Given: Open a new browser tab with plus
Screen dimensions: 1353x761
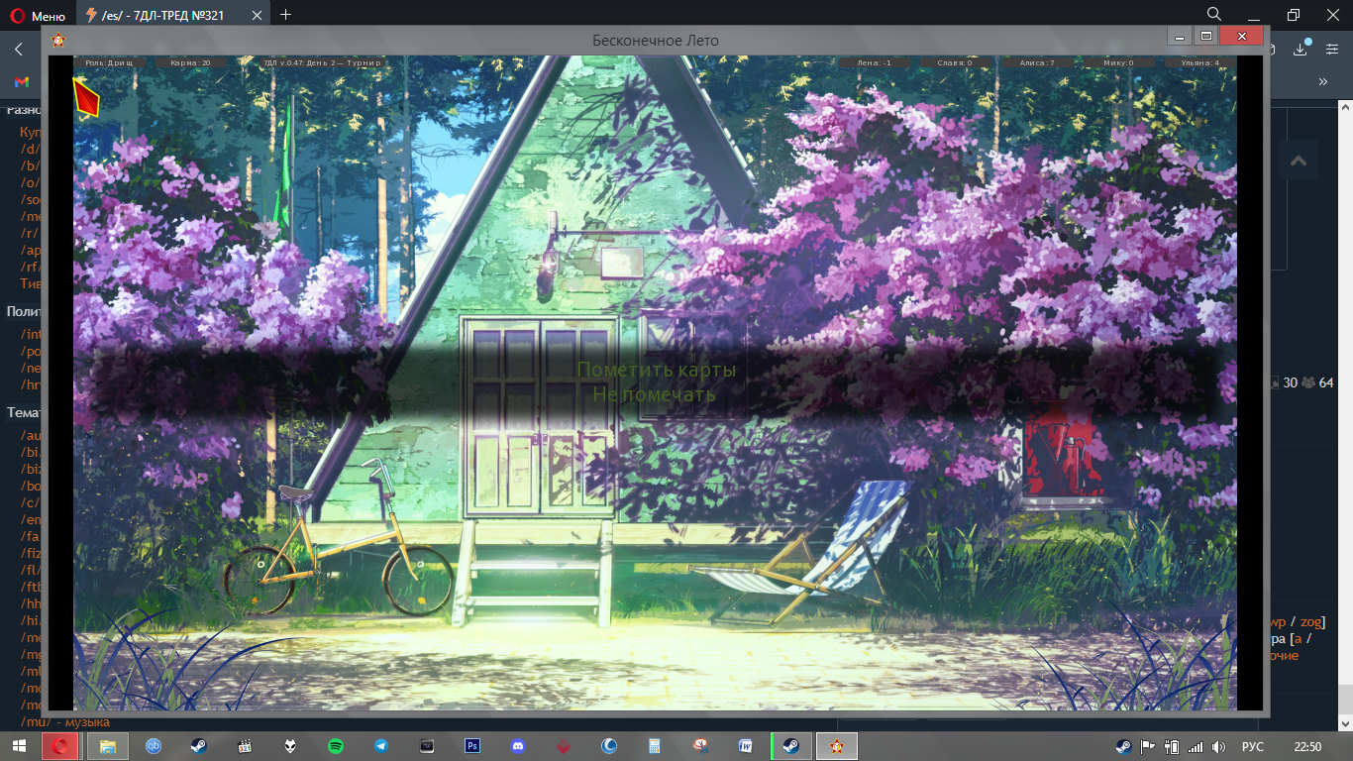Looking at the screenshot, I should pos(286,15).
